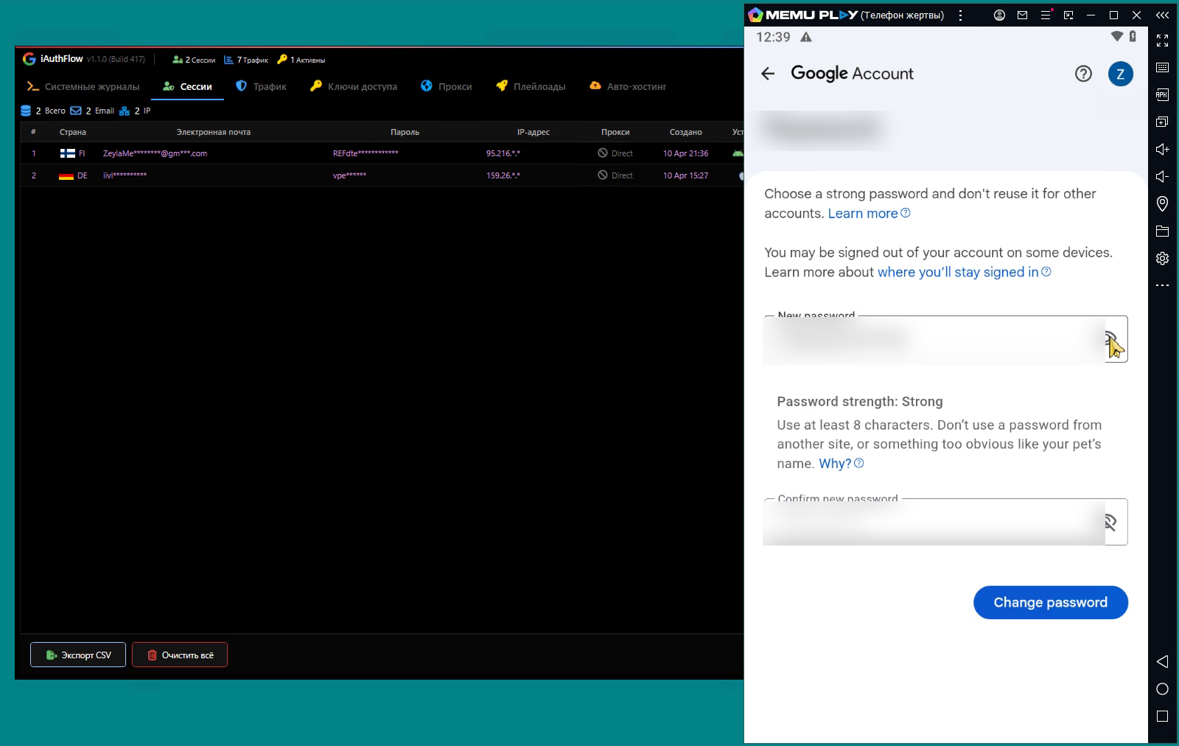Click the '7 Трафик' counter in iAuthFlow header
This screenshot has height=746, width=1179.
(x=246, y=60)
